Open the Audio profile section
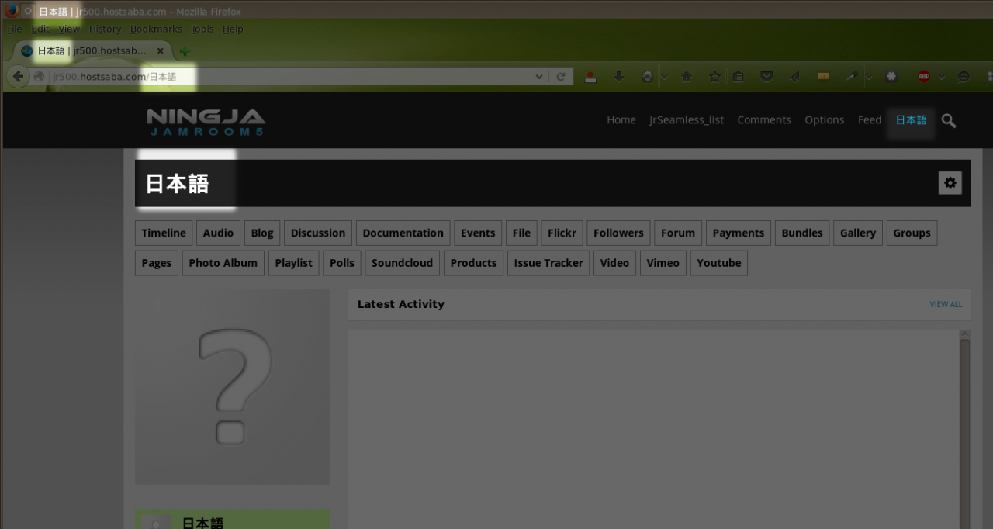993x529 pixels. [218, 233]
